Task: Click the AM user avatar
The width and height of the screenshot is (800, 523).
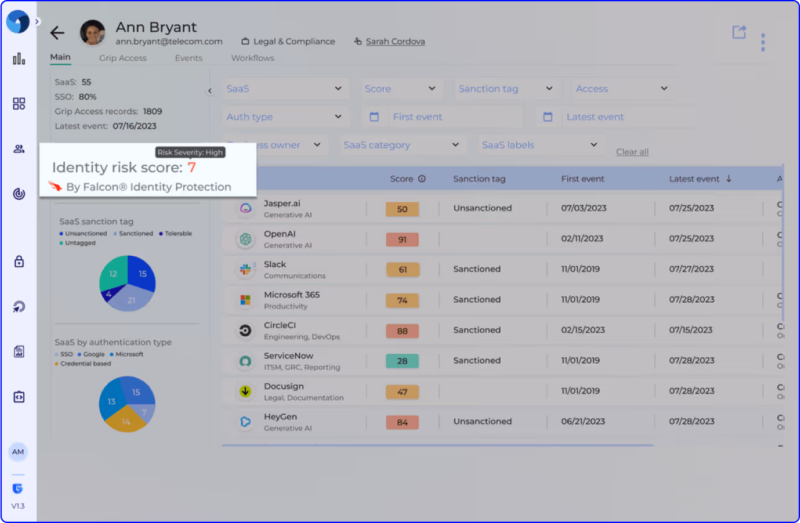Action: pyautogui.click(x=18, y=452)
